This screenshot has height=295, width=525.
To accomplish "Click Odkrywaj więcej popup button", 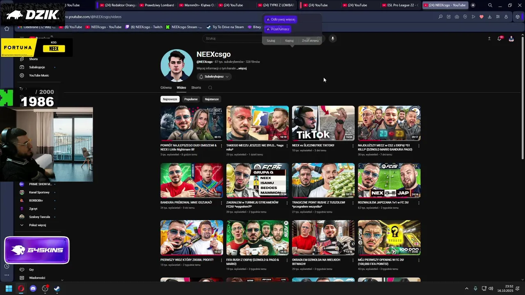I will [281, 19].
